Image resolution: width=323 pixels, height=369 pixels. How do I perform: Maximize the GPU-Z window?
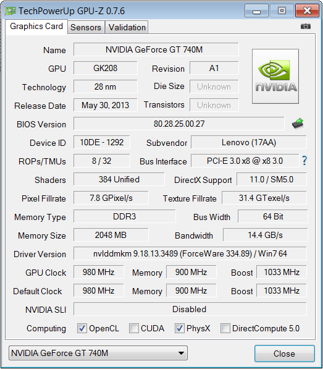pos(282,11)
